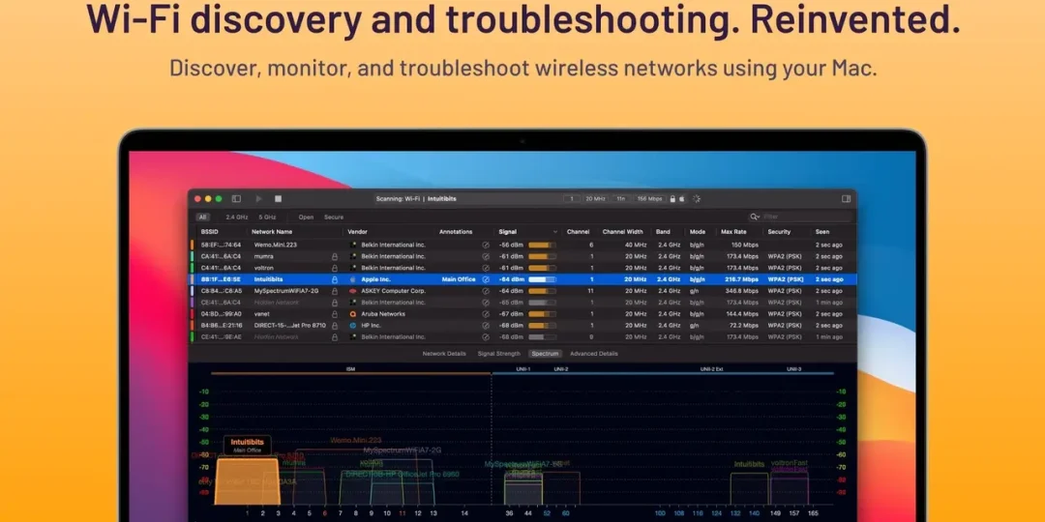1045x522 pixels.
Task: Stop scanning with the square stop button
Action: pyautogui.click(x=278, y=199)
